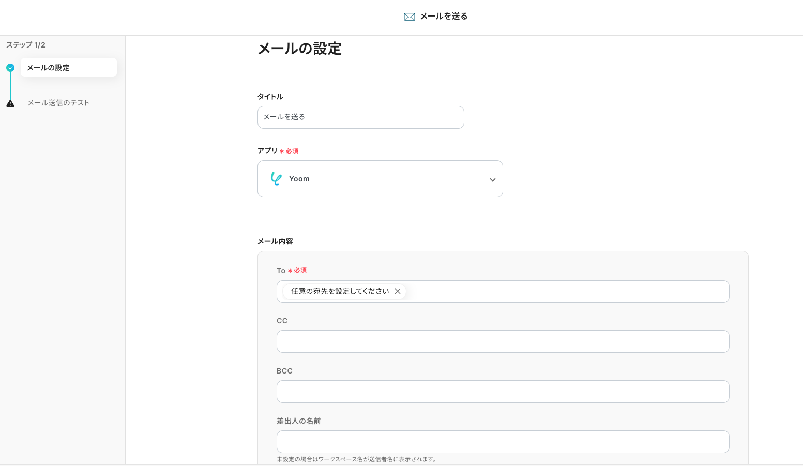Go to the メール送信のテスト step
The image size is (803, 466).
point(58,103)
